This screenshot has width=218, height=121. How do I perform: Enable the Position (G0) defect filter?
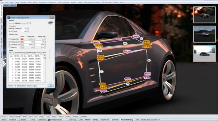(10, 39)
